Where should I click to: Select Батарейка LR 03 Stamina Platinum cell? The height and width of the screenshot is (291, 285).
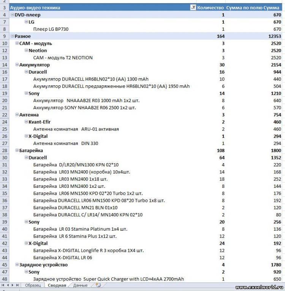coord(80,229)
